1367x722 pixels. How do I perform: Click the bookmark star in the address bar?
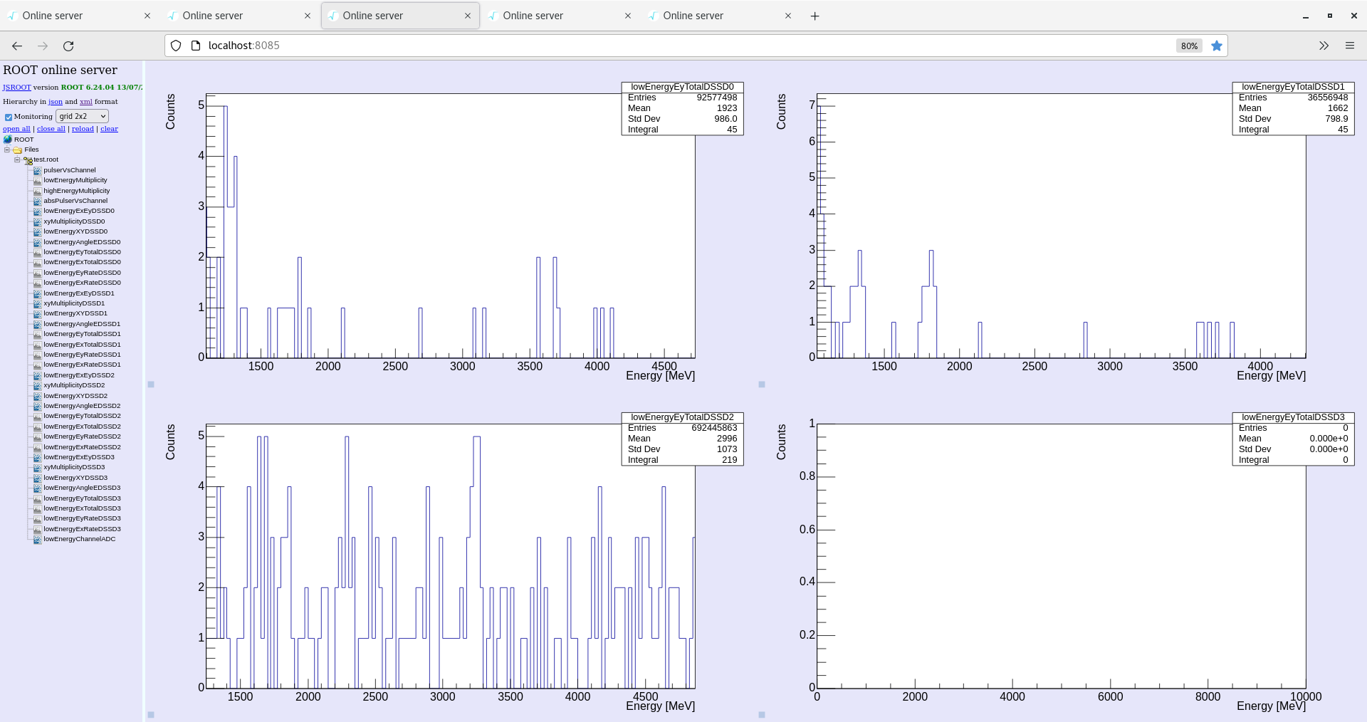coord(1217,46)
